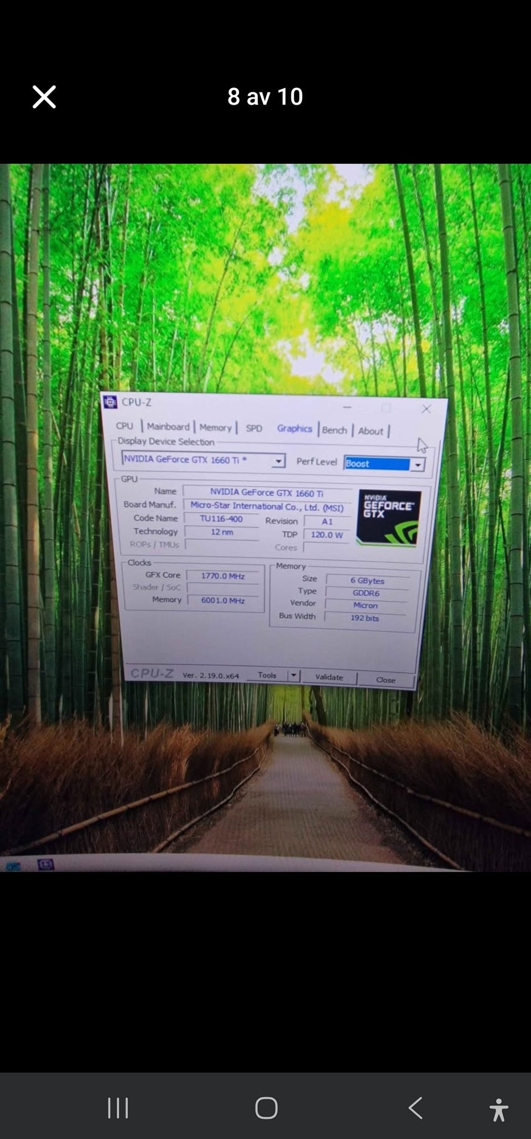Click the empty Cores field
Viewport: 531px width, 1139px height.
click(x=326, y=548)
